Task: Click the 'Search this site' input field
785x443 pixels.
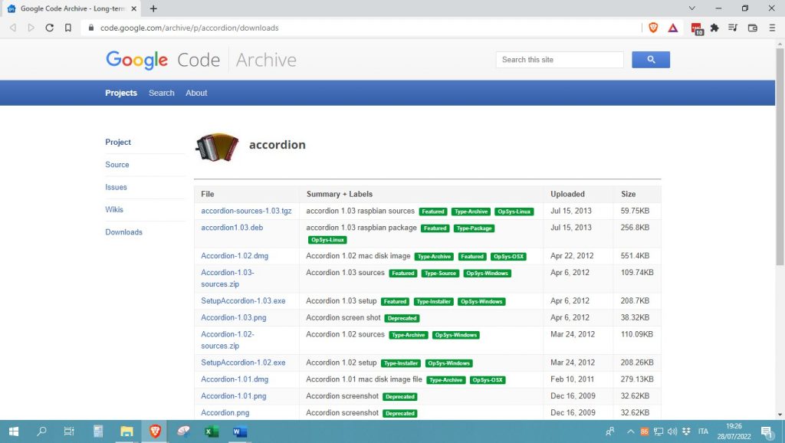Action: click(x=559, y=60)
